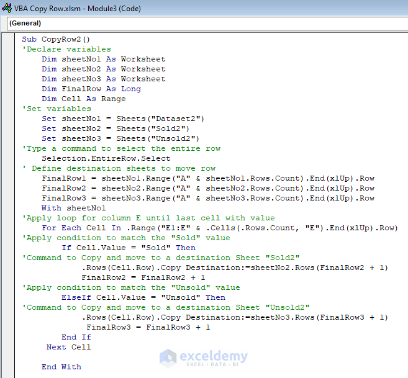Click the 'For Each Cell In' line
This screenshot has height=378, width=408.
pyautogui.click(x=220, y=228)
